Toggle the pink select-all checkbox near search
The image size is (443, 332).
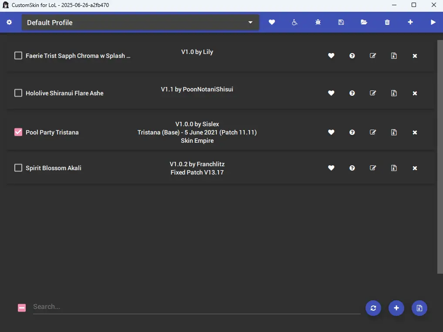22,308
